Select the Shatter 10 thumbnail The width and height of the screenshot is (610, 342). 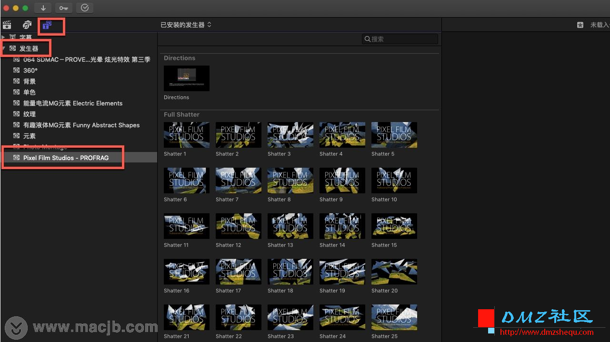point(394,180)
